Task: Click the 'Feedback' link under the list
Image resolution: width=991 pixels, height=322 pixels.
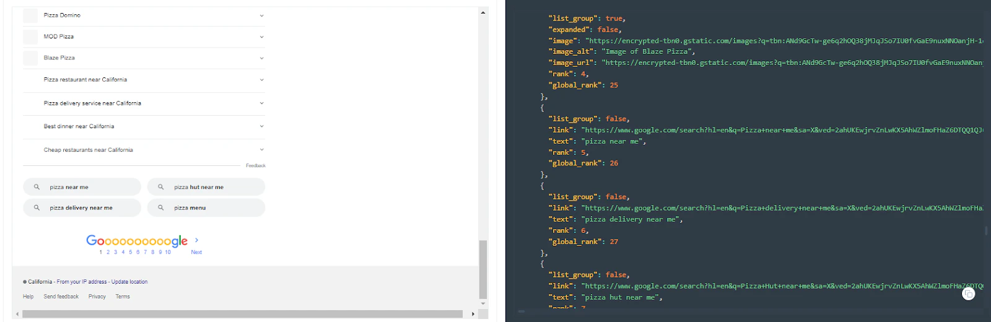Action: pyautogui.click(x=256, y=166)
